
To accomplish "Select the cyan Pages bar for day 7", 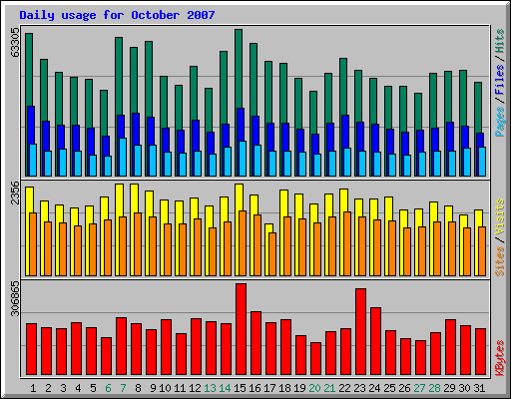I will [x=123, y=157].
